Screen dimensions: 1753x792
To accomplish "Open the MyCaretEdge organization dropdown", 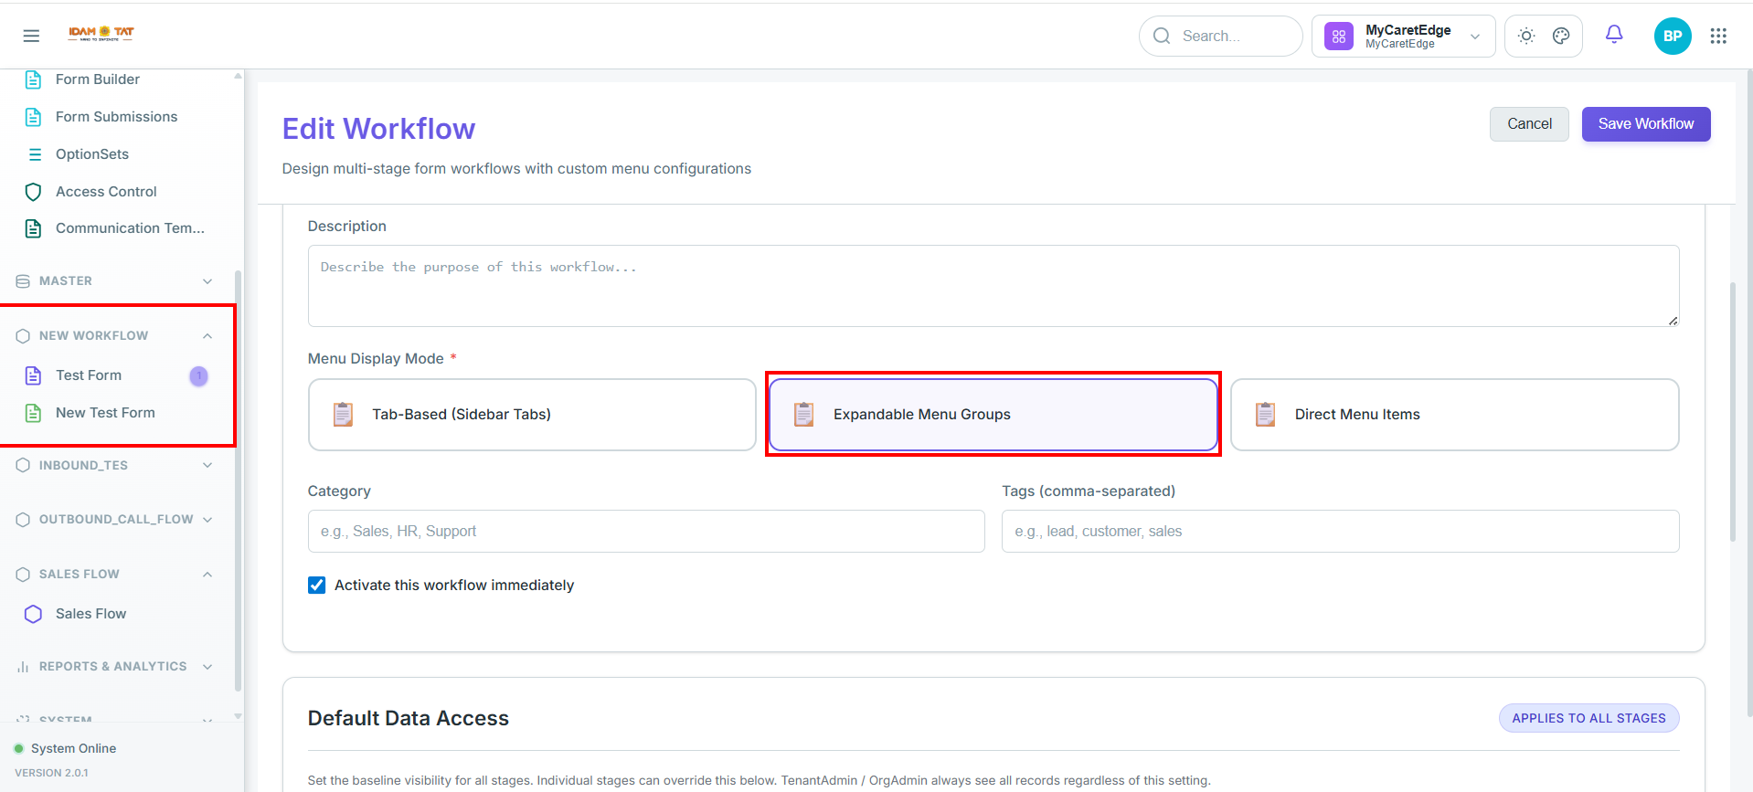I will coord(1403,37).
